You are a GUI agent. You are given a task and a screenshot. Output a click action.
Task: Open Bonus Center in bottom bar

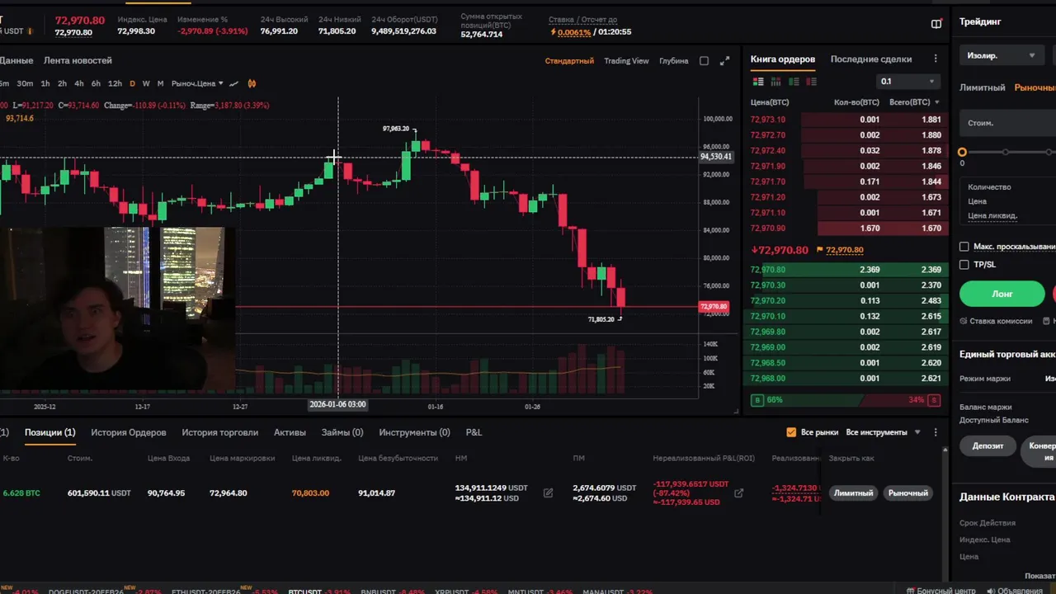click(940, 591)
